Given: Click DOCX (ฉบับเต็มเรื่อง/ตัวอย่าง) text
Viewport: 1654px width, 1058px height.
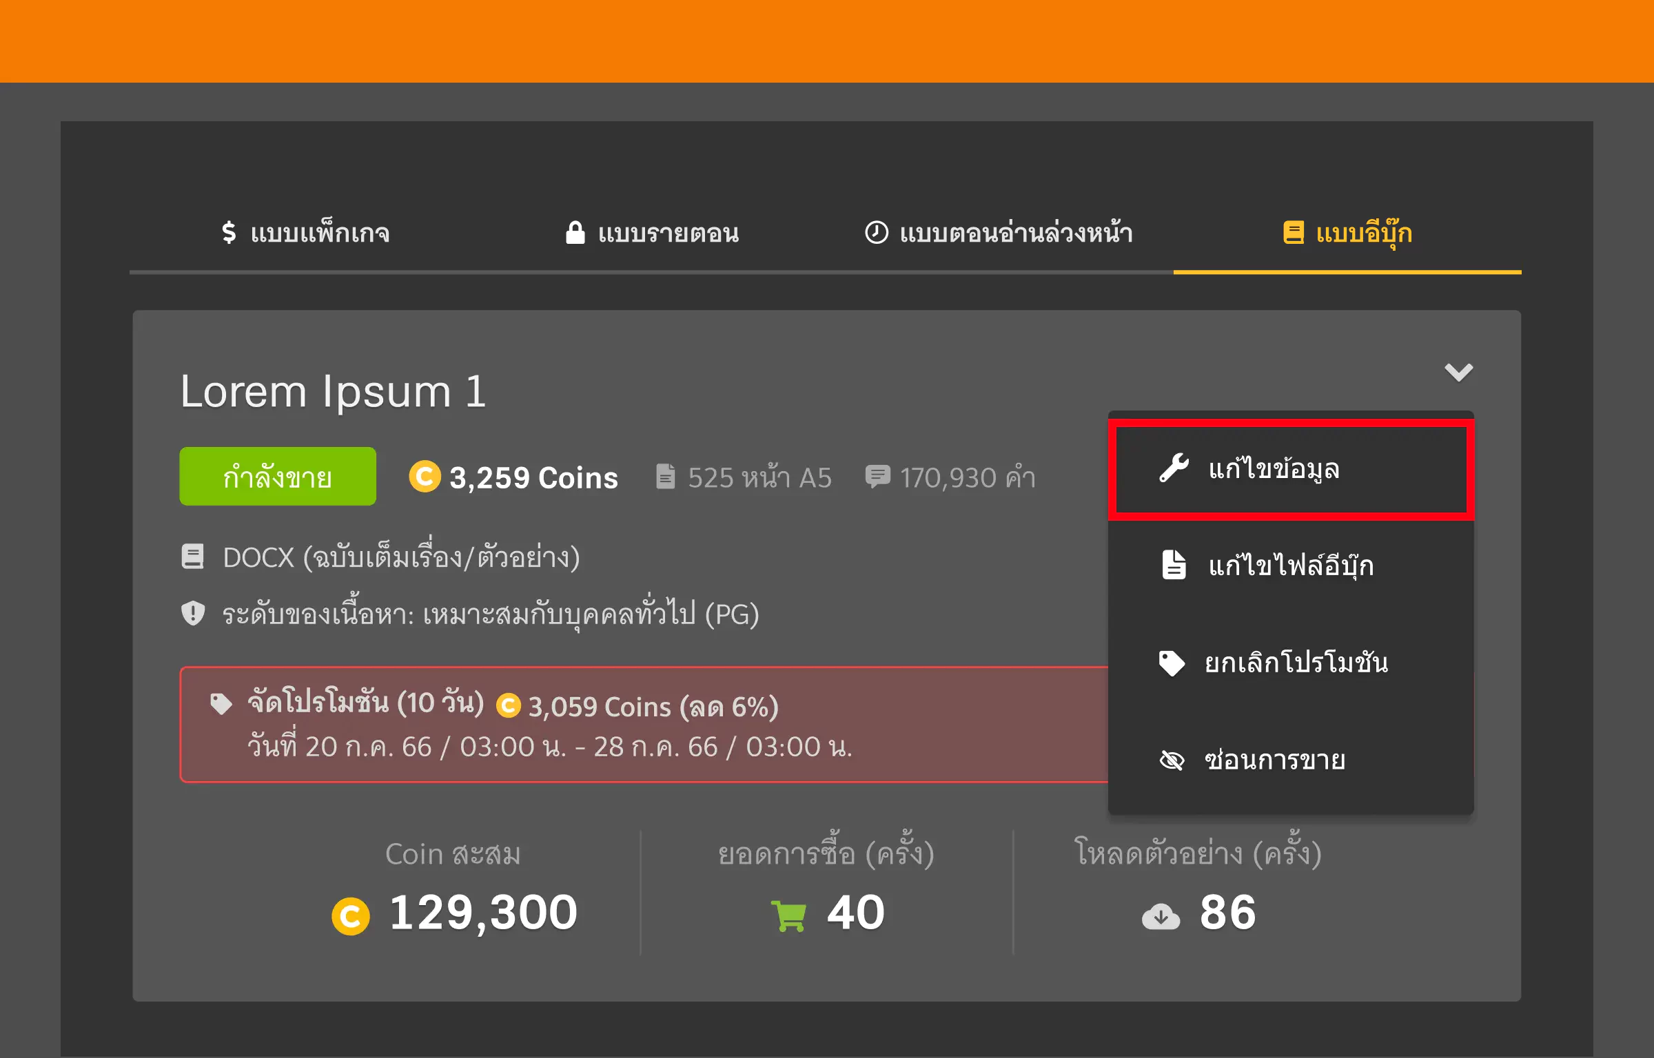Looking at the screenshot, I should tap(401, 557).
